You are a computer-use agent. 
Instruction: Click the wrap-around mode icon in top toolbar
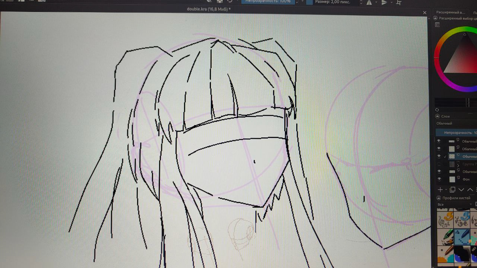point(399,3)
